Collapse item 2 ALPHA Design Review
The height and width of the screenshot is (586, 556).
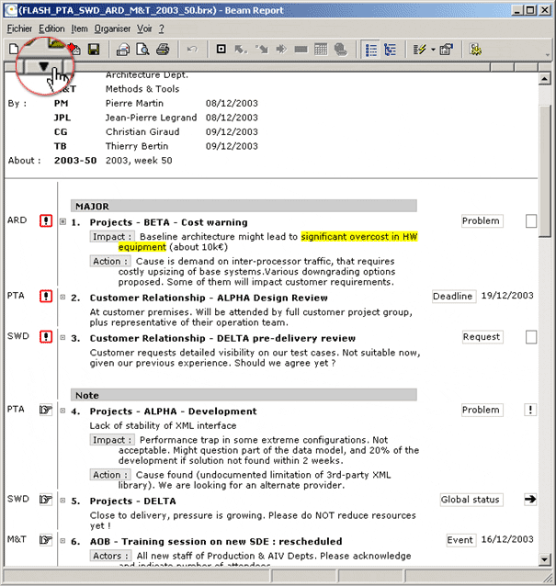coord(62,297)
